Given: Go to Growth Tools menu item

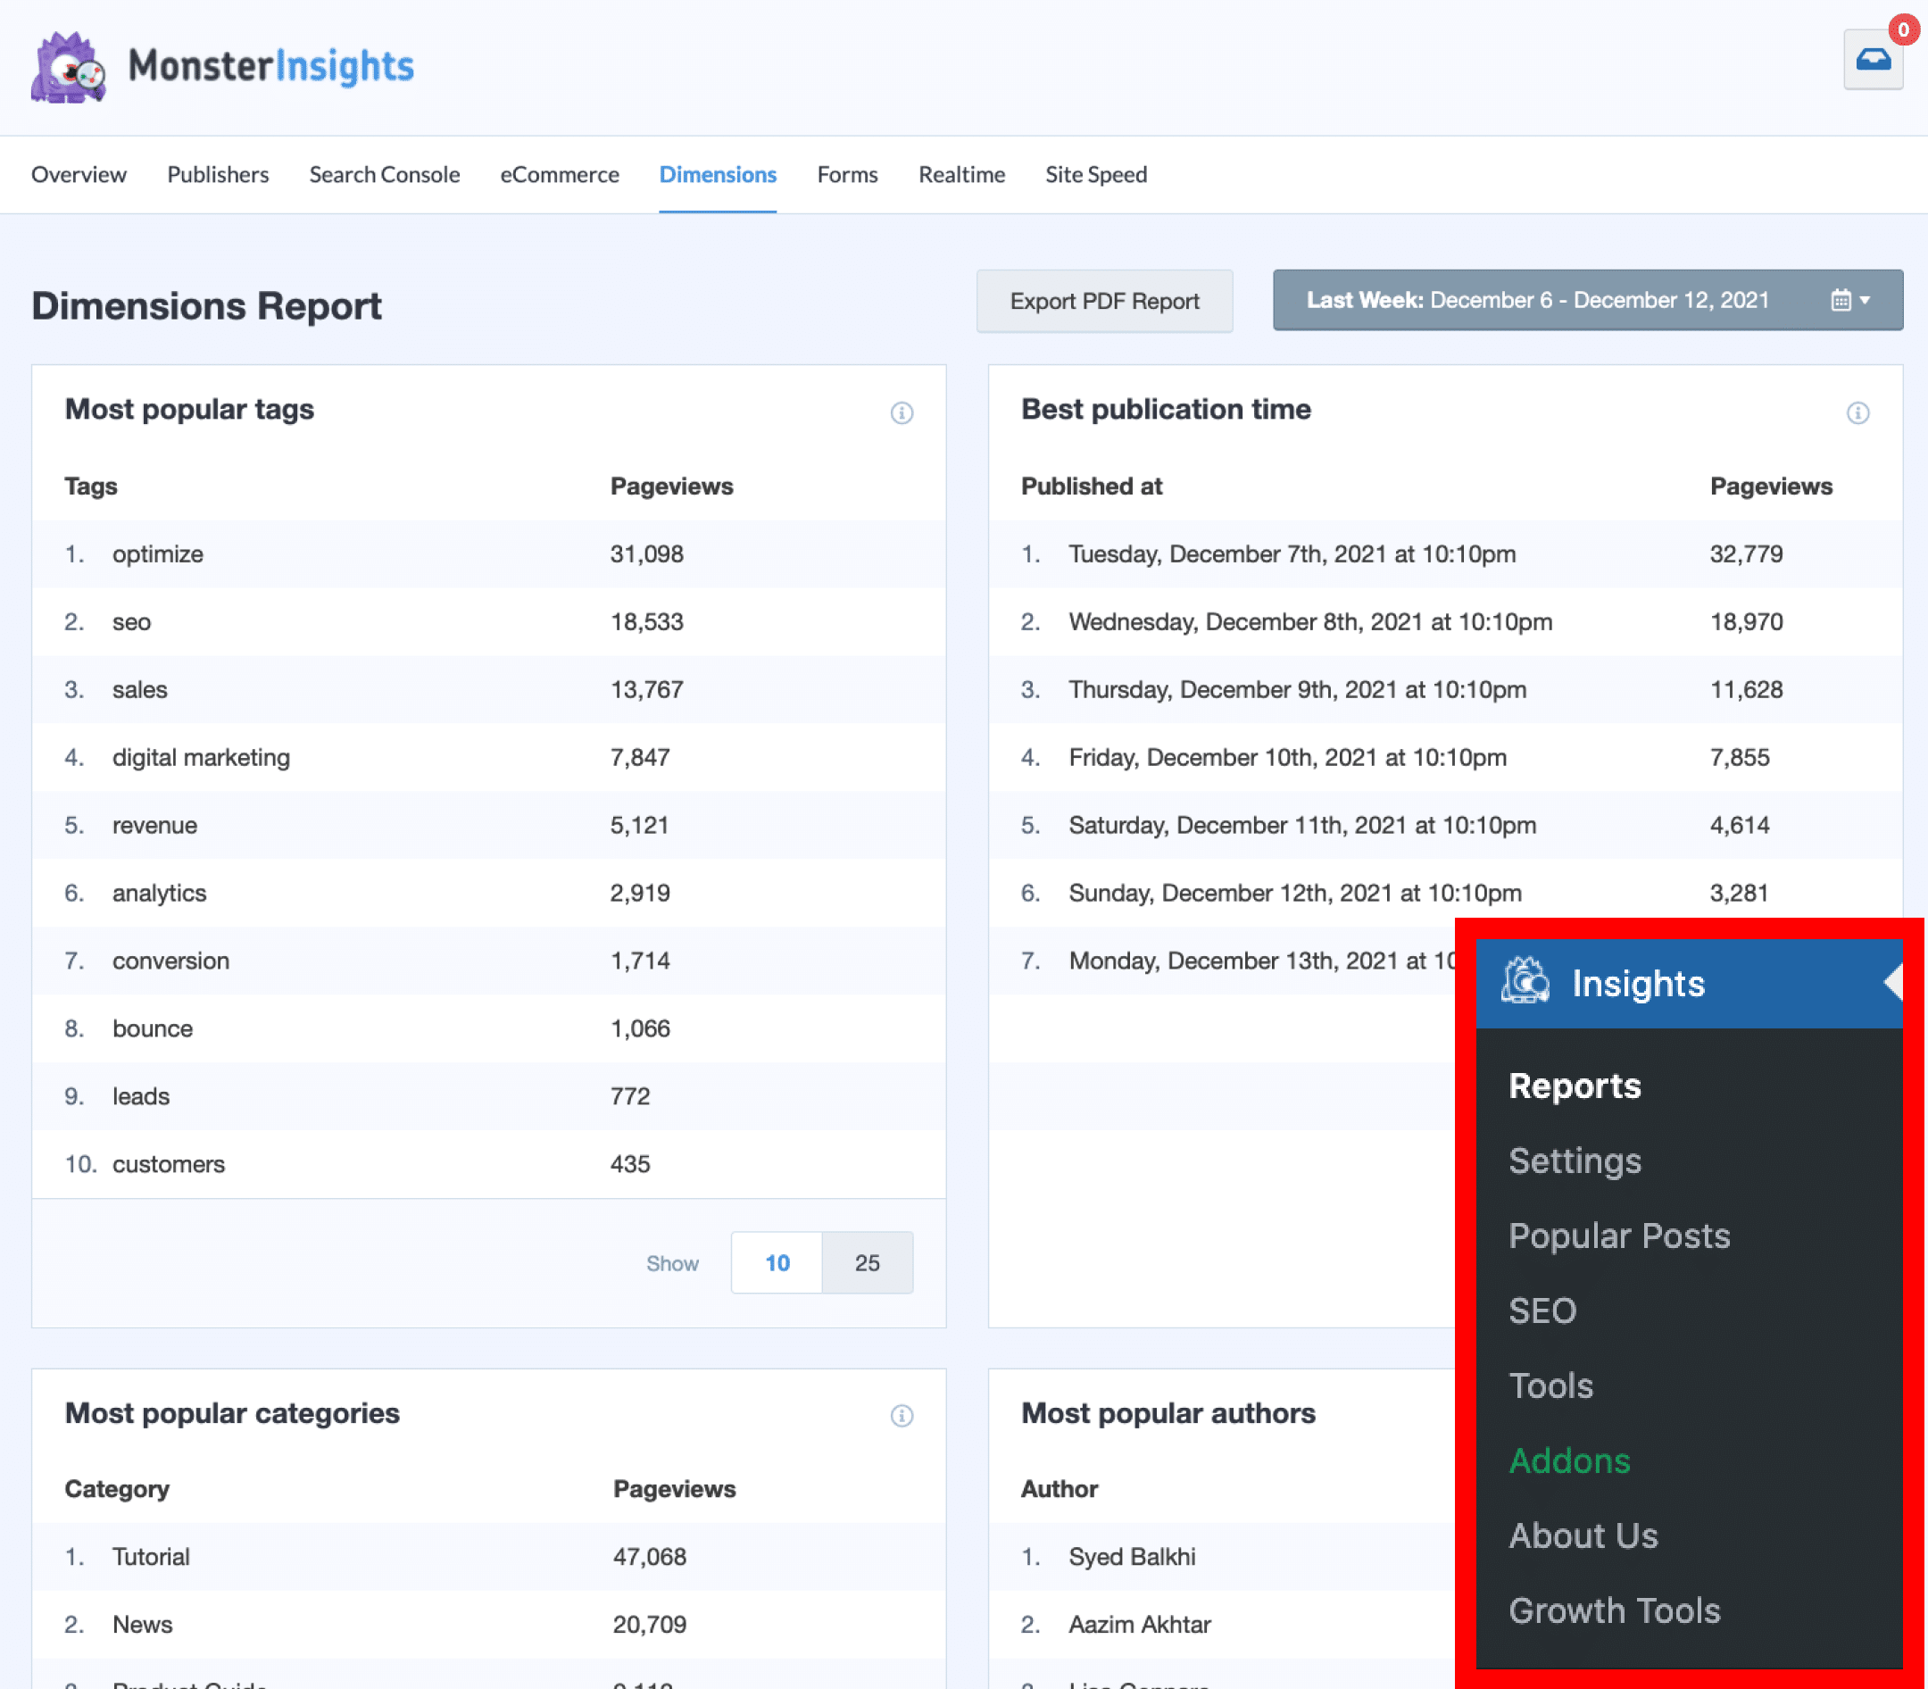Looking at the screenshot, I should tap(1614, 1610).
